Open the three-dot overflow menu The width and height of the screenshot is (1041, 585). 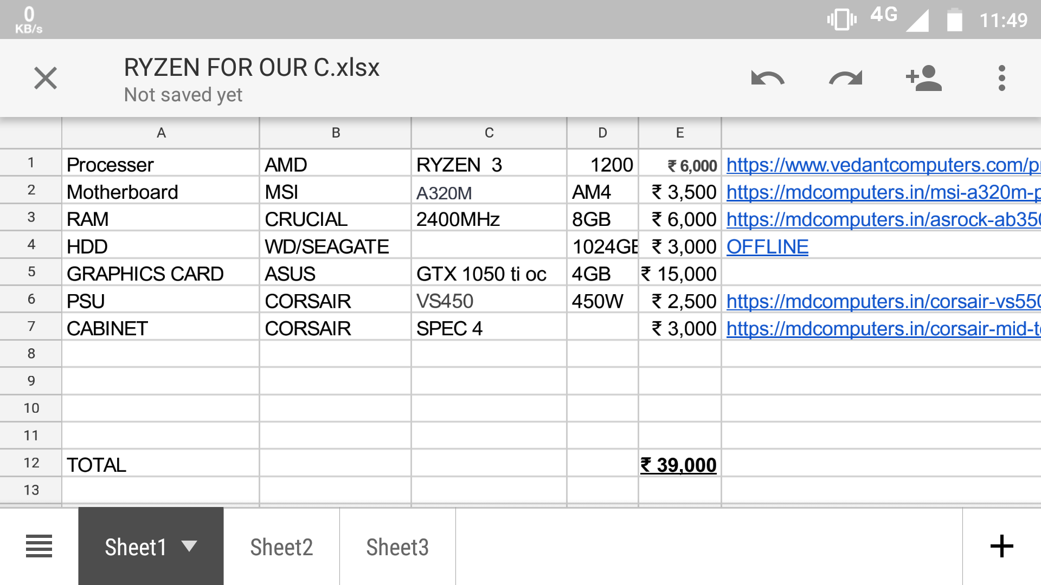click(x=1001, y=78)
